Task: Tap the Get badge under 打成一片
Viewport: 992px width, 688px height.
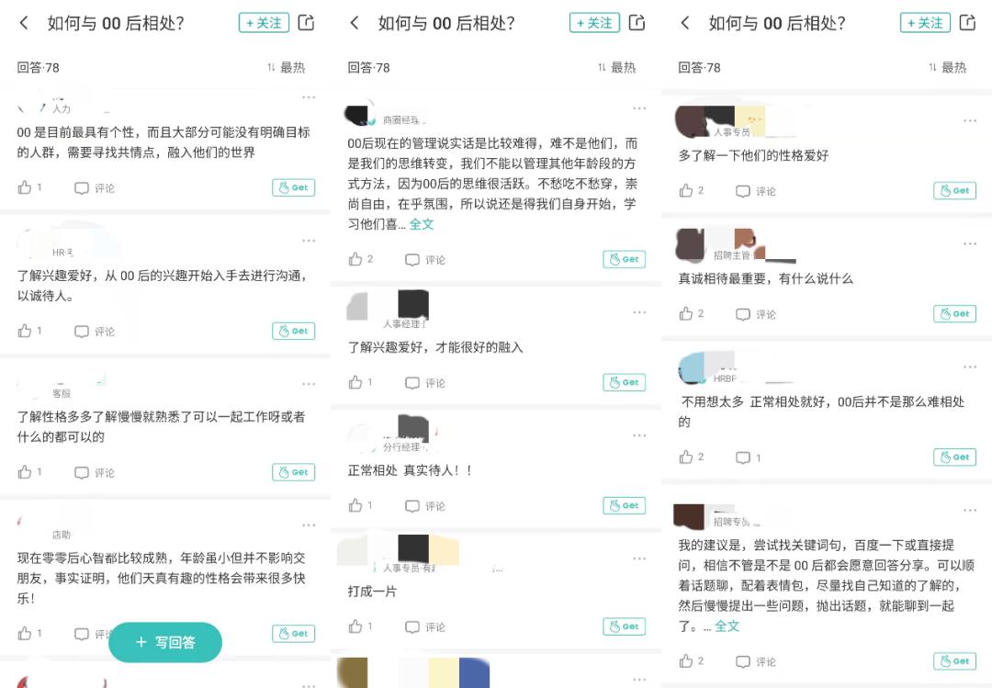Action: pyautogui.click(x=624, y=626)
